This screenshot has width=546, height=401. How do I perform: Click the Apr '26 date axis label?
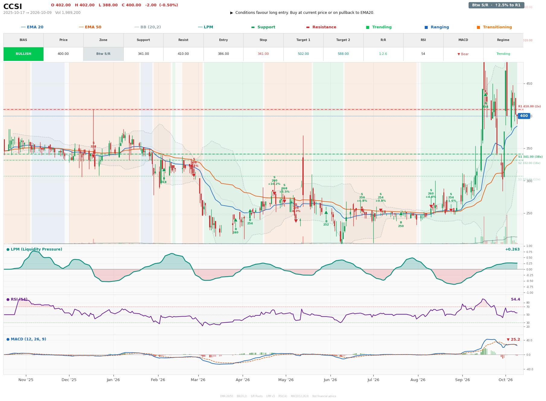click(x=243, y=380)
